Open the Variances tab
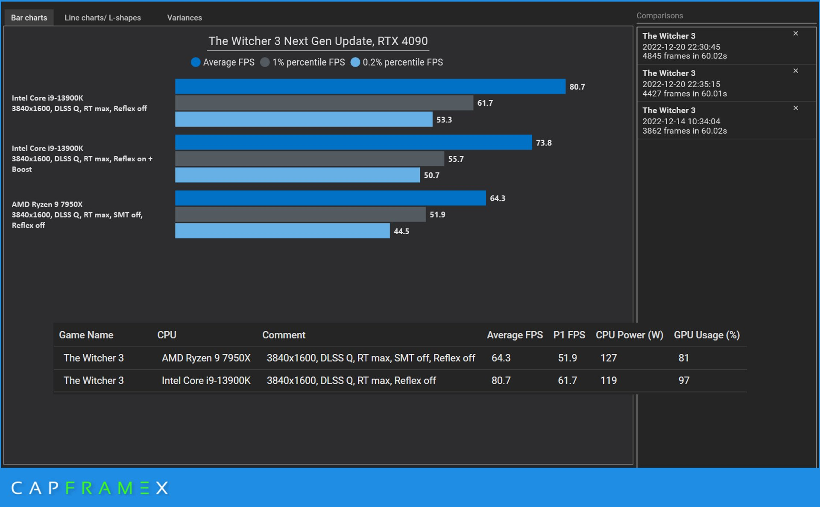 (184, 17)
